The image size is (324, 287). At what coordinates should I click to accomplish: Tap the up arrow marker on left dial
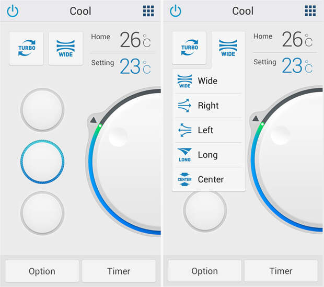click(x=93, y=120)
